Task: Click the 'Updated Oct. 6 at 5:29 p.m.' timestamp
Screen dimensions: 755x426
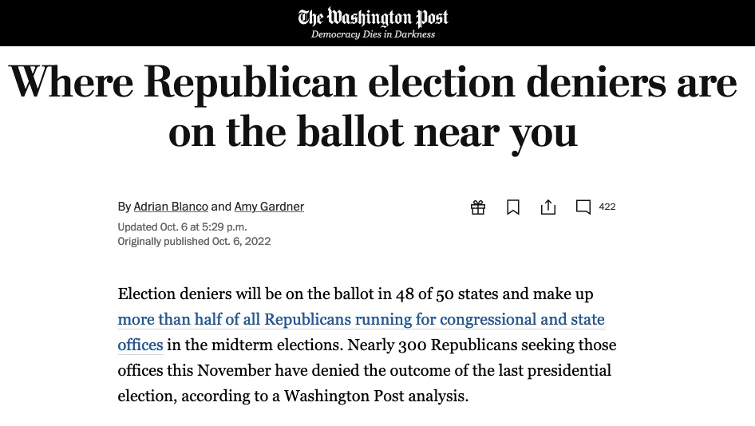Action: [x=183, y=227]
